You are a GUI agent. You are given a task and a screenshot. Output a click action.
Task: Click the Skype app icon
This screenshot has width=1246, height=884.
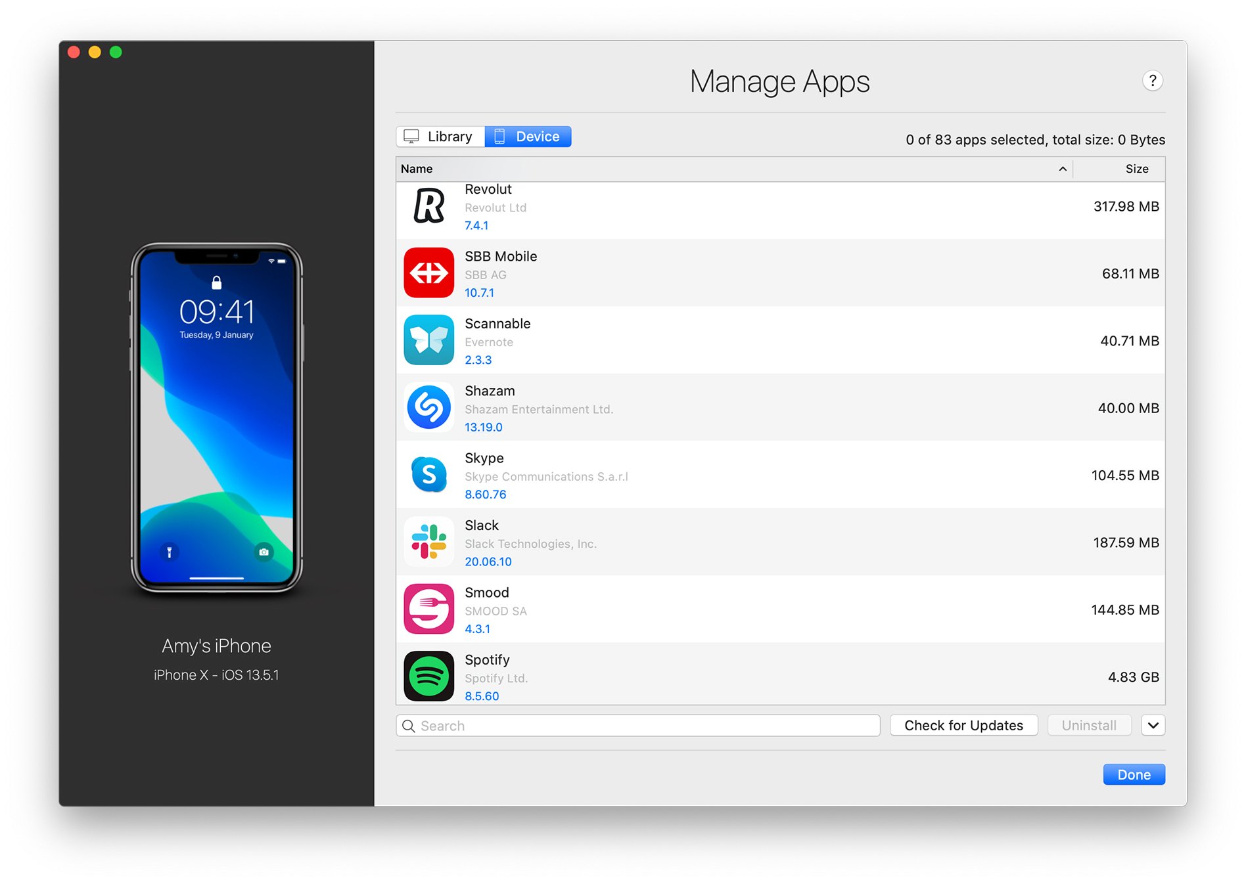pyautogui.click(x=428, y=474)
